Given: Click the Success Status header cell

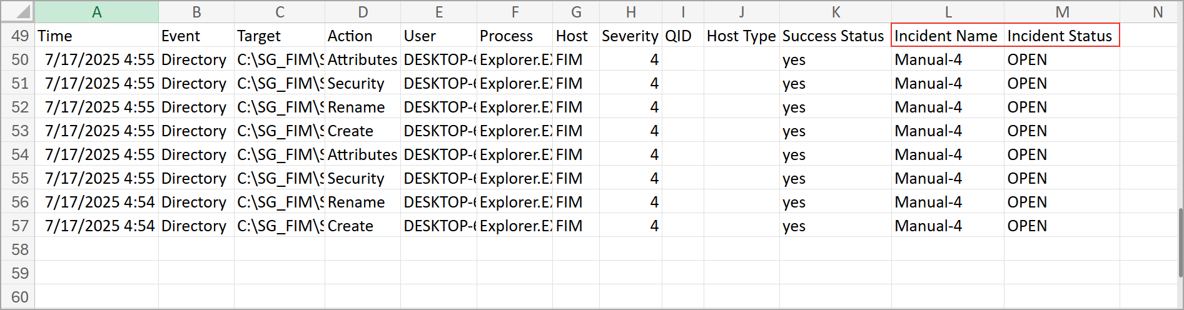Looking at the screenshot, I should pos(835,36).
